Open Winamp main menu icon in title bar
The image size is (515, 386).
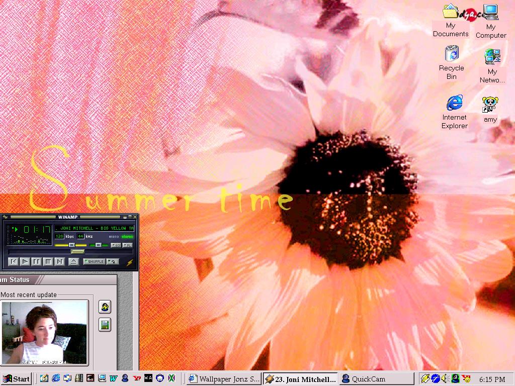click(x=6, y=217)
